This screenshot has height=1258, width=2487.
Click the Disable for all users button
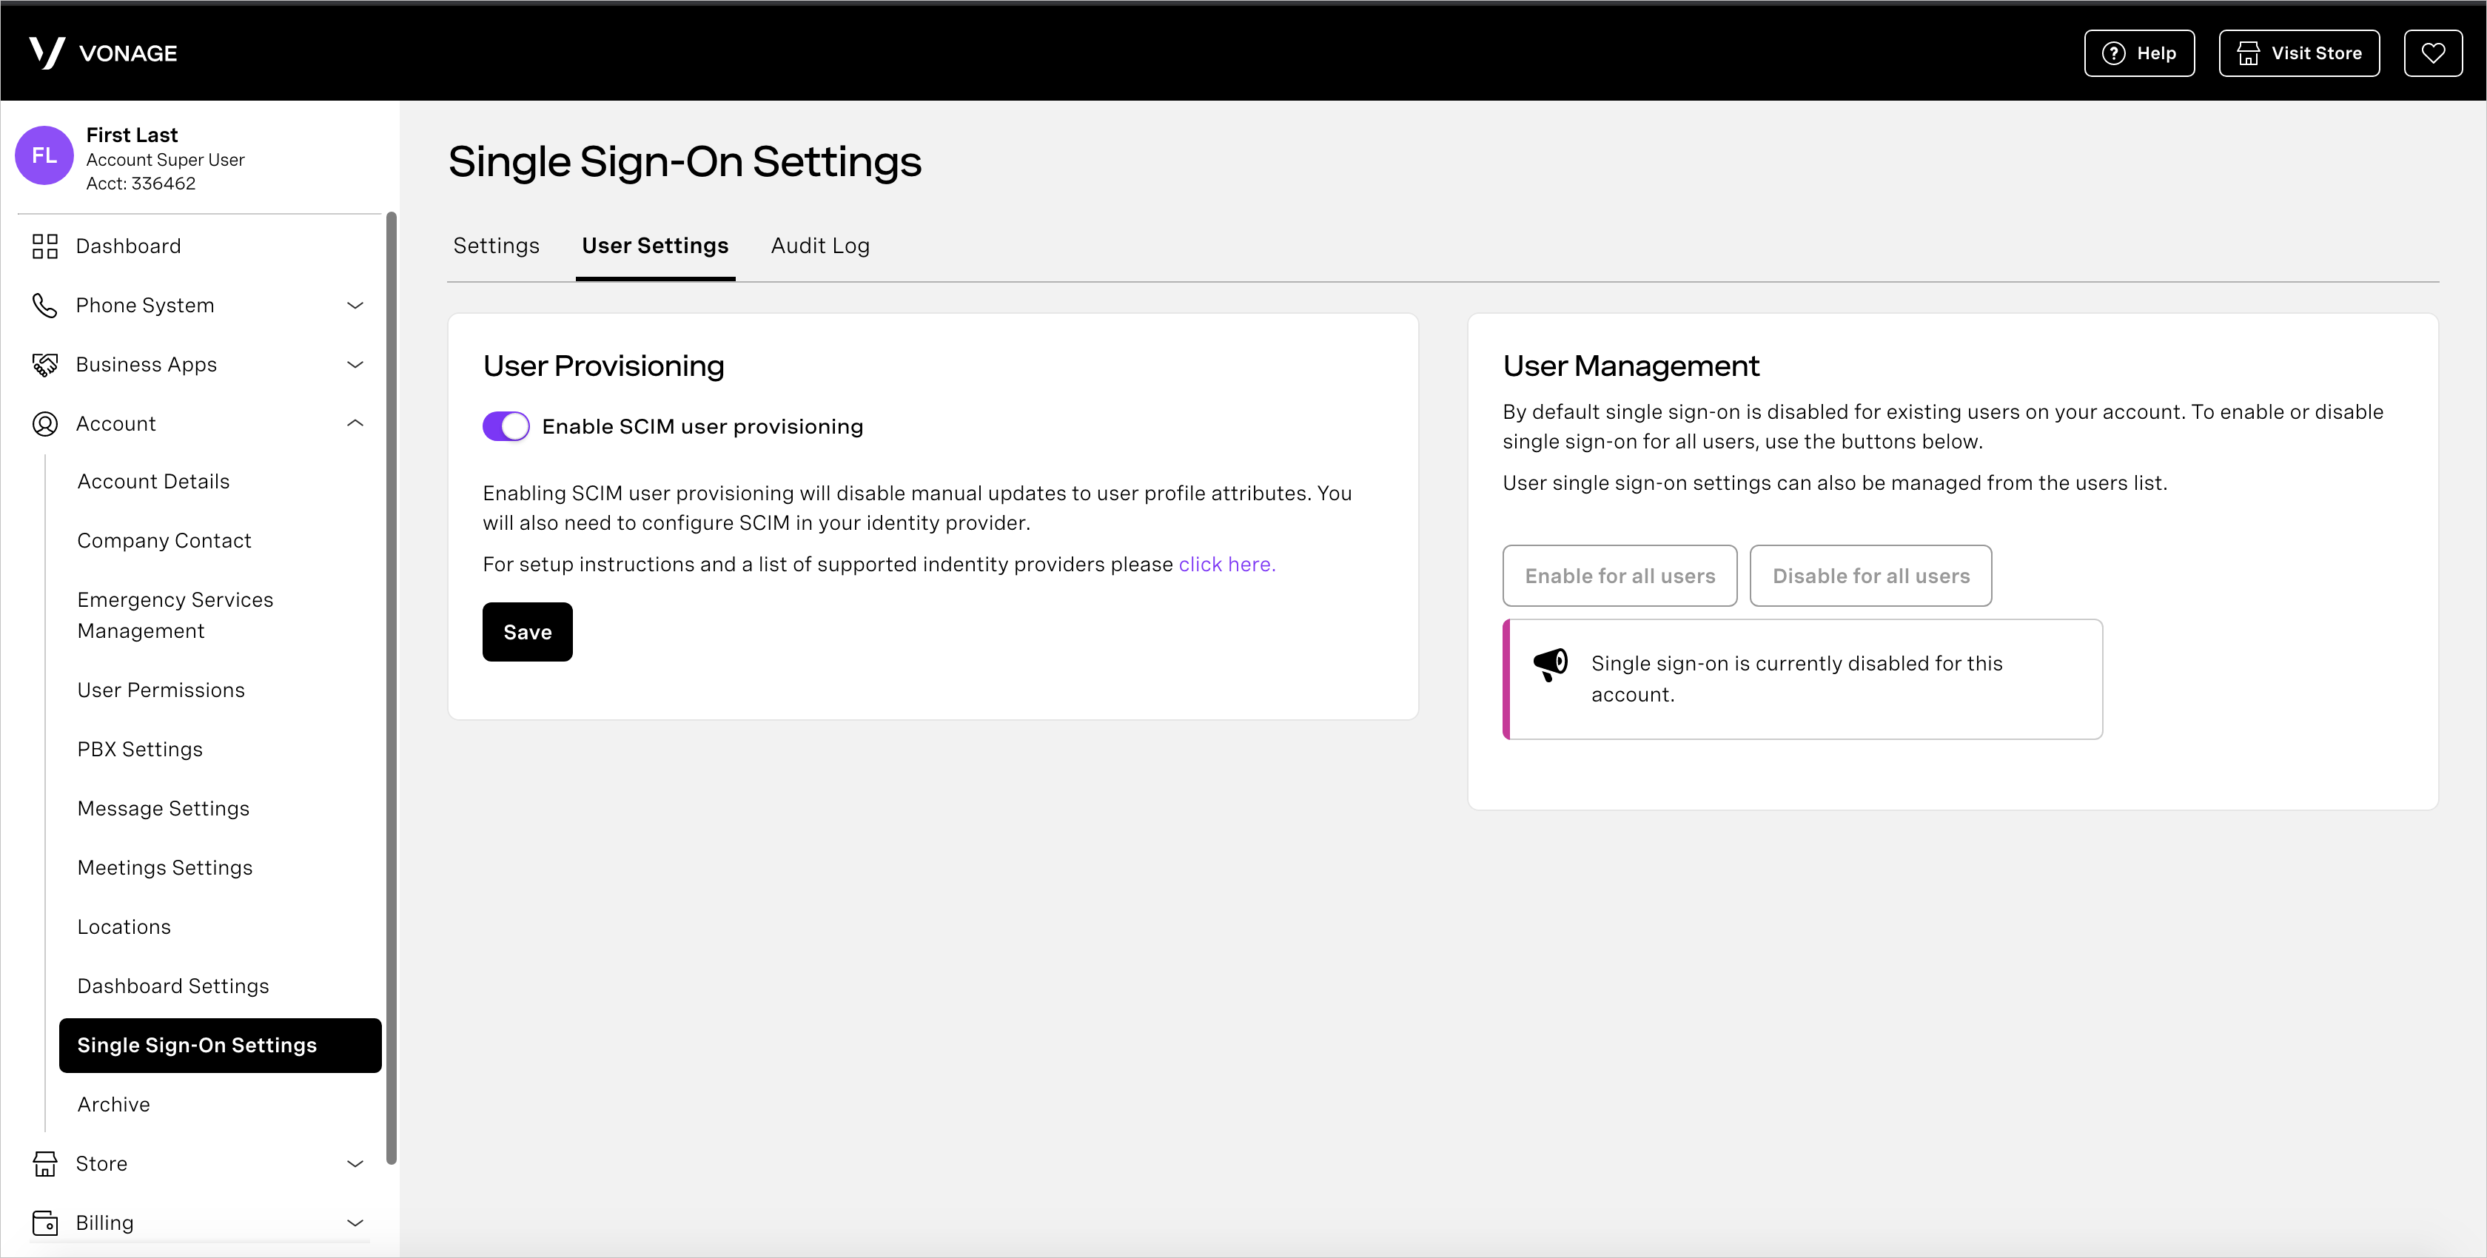coord(1871,574)
